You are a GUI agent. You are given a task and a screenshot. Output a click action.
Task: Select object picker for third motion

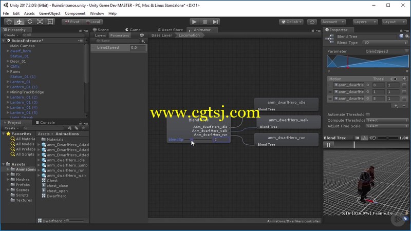(368, 99)
